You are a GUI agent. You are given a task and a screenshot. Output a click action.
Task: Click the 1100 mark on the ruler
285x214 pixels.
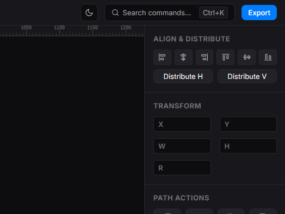tap(59, 28)
